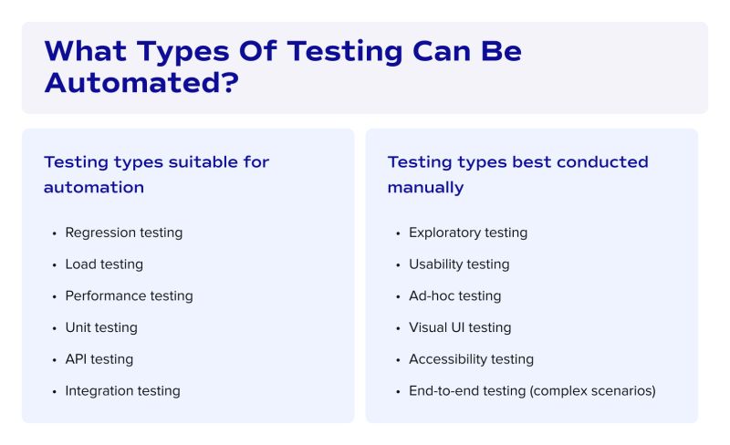The width and height of the screenshot is (730, 445).
Task: Select the 'API testing' list item
Action: pos(99,359)
